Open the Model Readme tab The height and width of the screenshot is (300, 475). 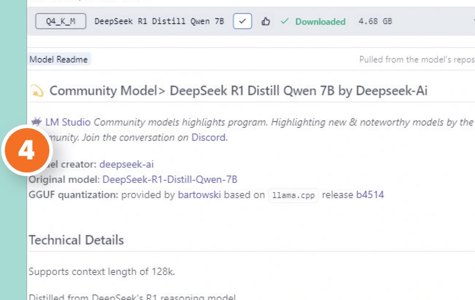59,59
